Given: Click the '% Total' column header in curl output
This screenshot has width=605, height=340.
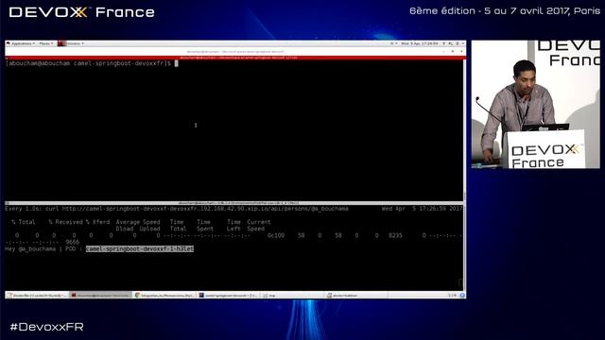Looking at the screenshot, I should click(24, 222).
